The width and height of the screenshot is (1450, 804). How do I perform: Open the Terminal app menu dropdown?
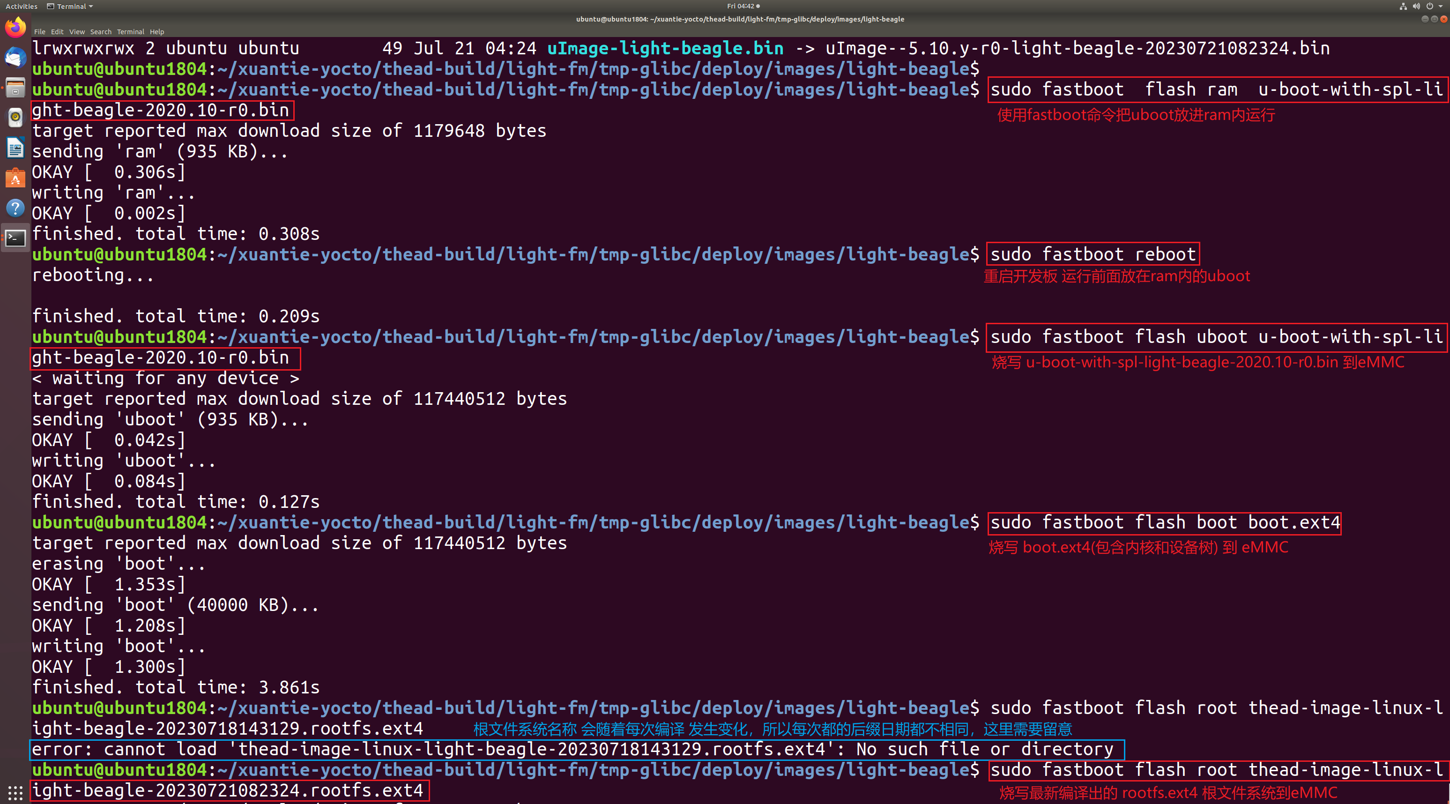click(70, 6)
